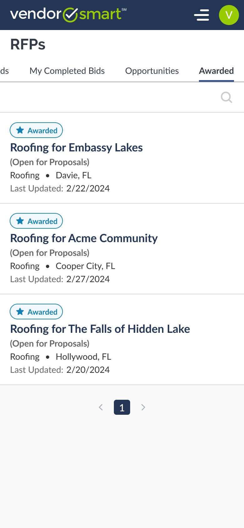
Task: Click the search magnifier icon
Action: (226, 97)
